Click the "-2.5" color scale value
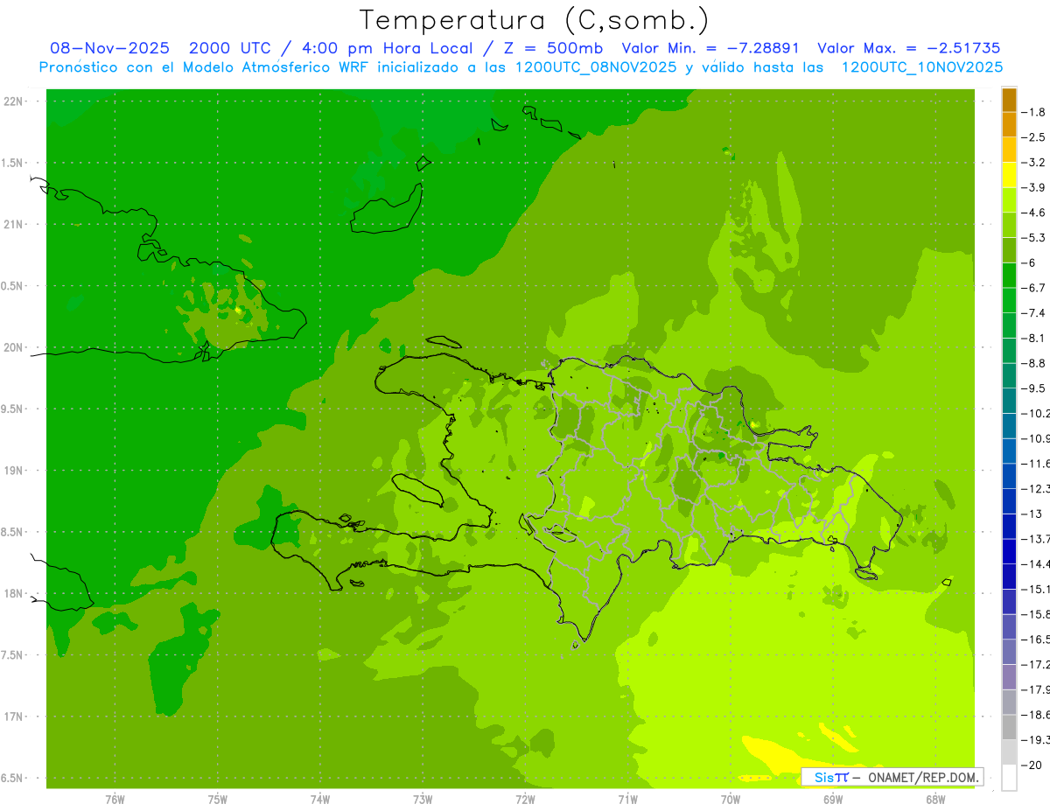 click(1034, 137)
